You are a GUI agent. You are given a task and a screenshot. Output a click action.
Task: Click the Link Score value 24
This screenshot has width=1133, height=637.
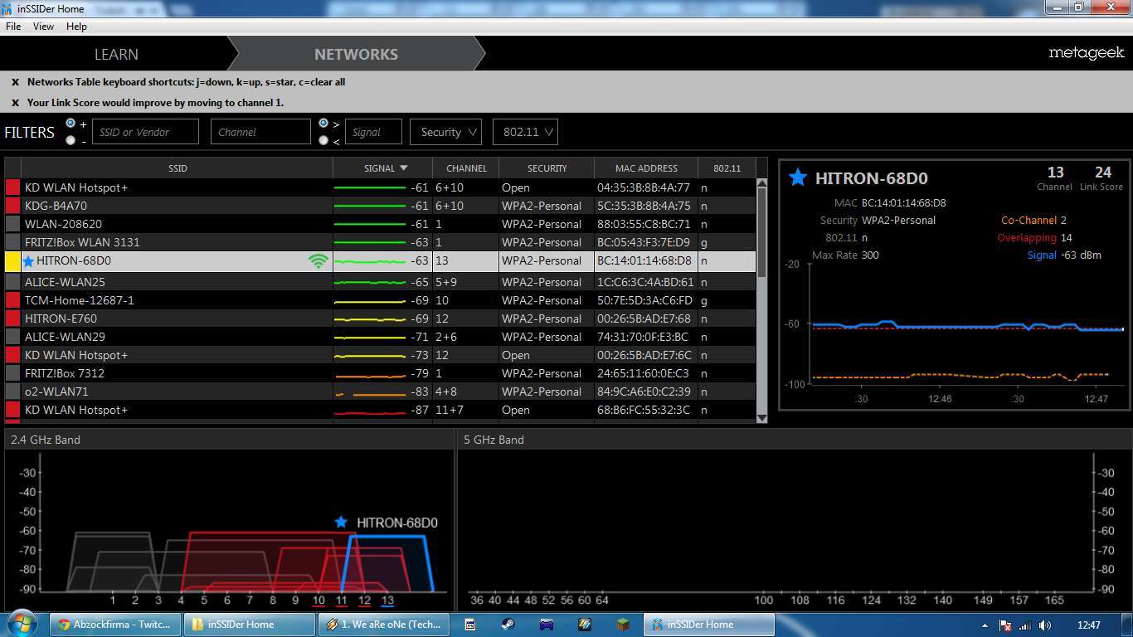1103,173
